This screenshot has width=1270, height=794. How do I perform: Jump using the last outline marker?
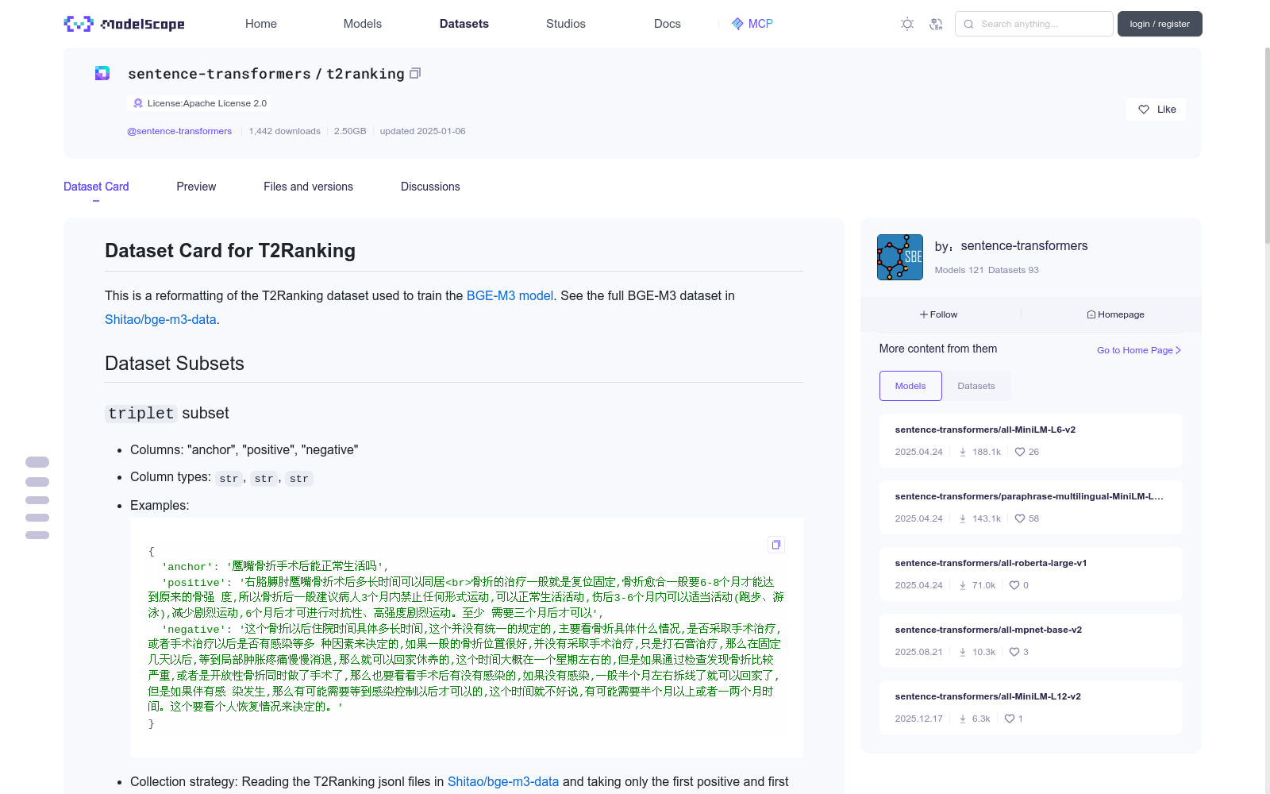tap(37, 535)
